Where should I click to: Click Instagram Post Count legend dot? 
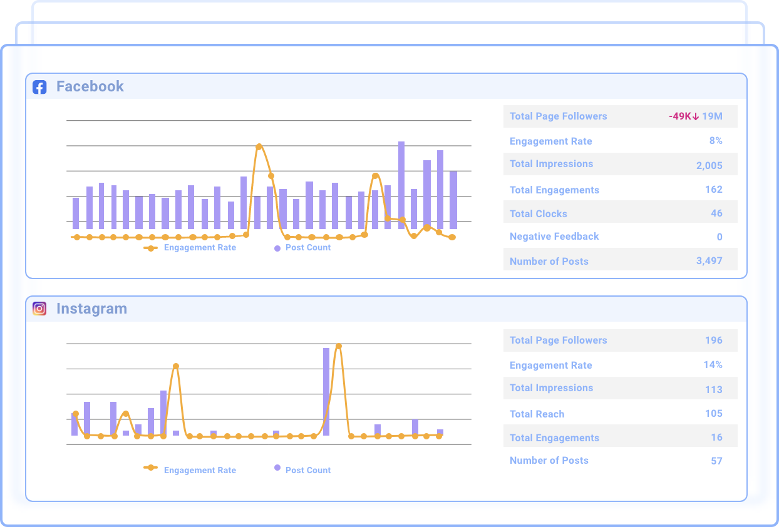tap(277, 468)
